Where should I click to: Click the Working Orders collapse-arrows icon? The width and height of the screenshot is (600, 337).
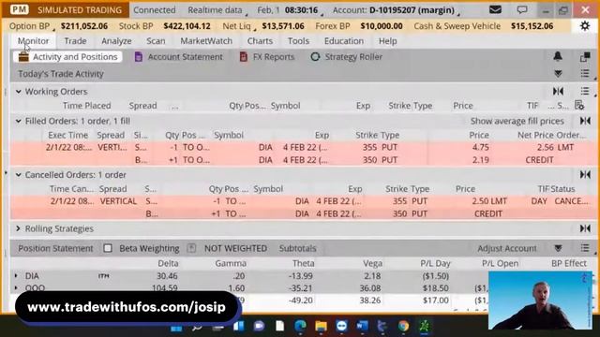(x=558, y=92)
